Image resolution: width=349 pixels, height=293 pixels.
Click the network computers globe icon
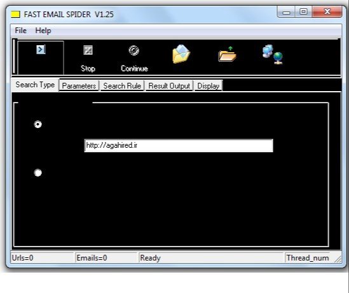(x=273, y=54)
